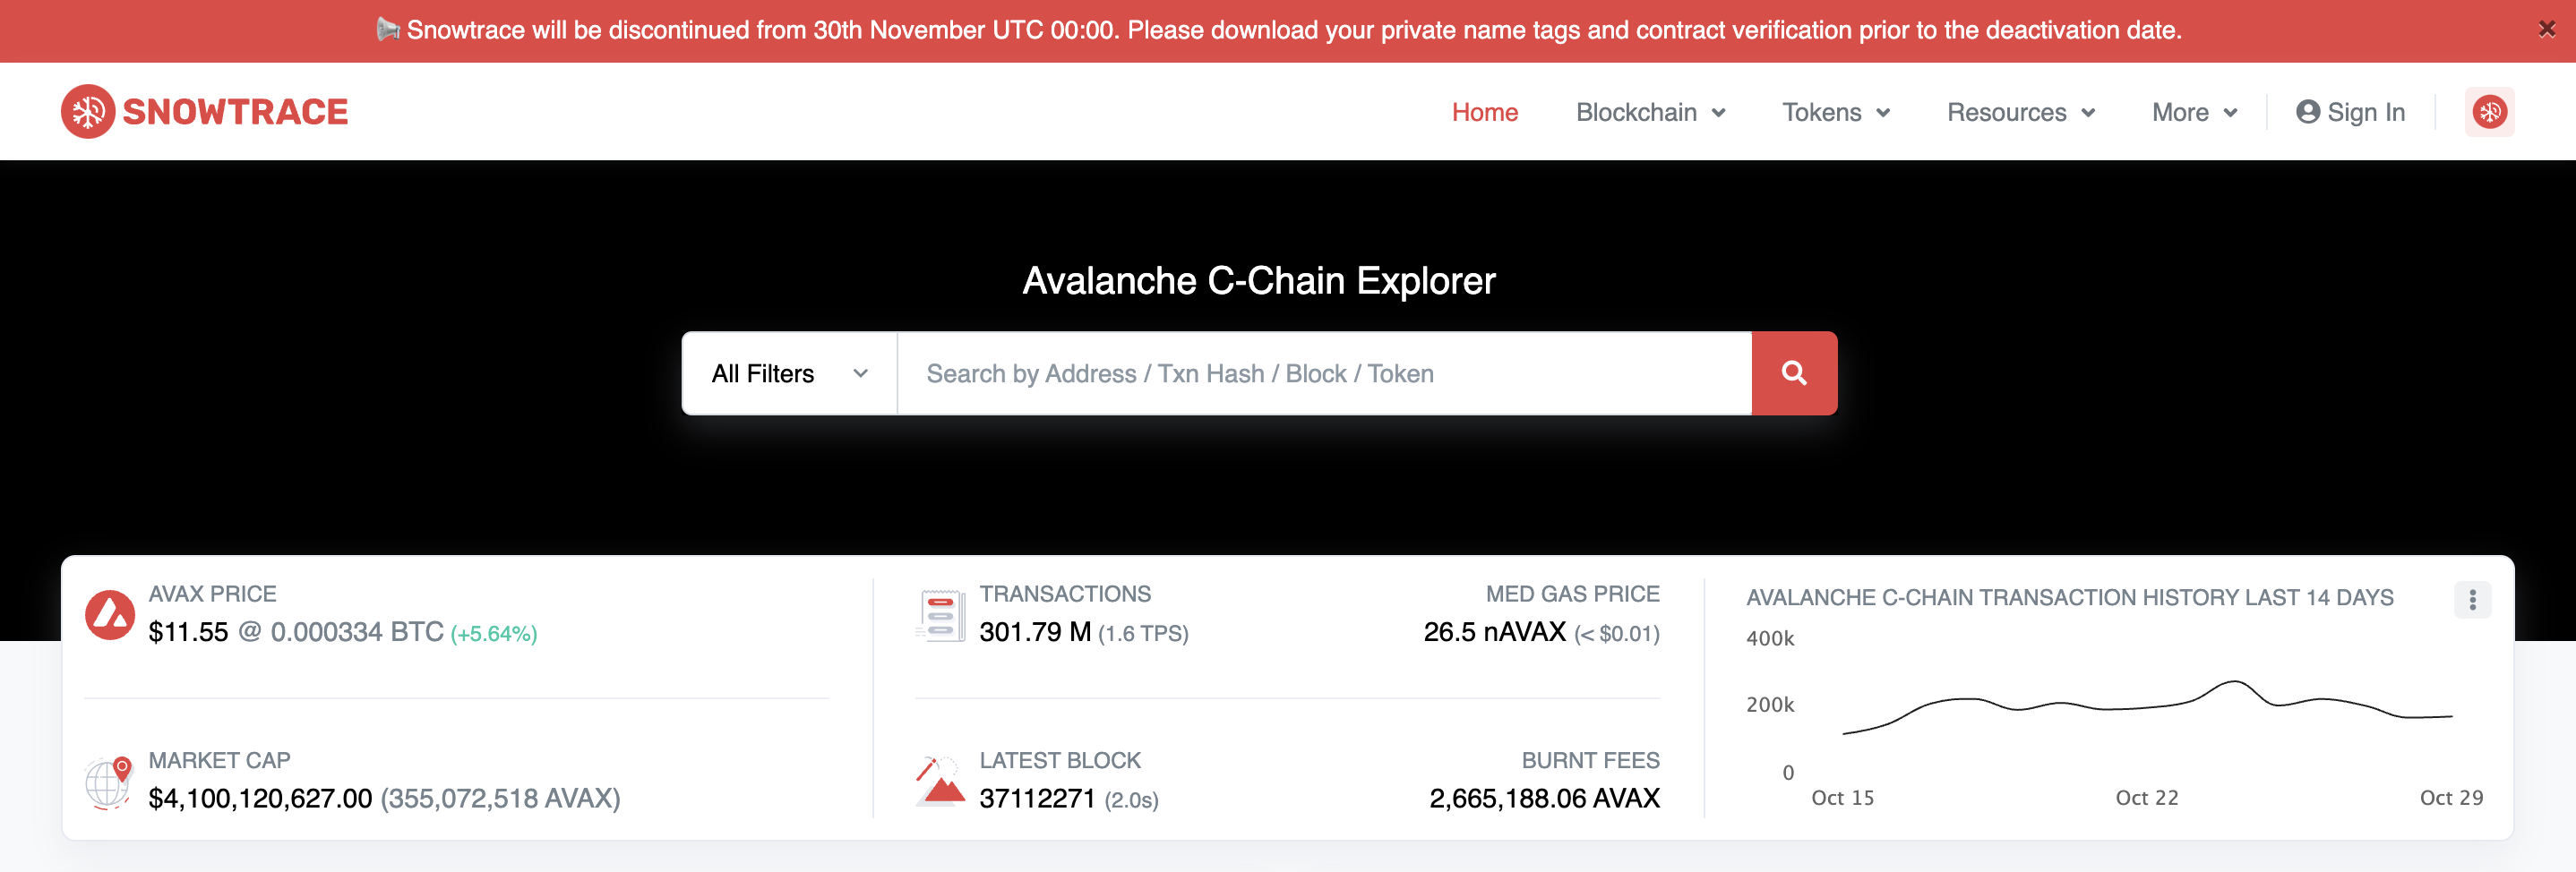Screen dimensions: 2576x872
Task: Dismiss the red discontinuation banner
Action: point(2546,30)
